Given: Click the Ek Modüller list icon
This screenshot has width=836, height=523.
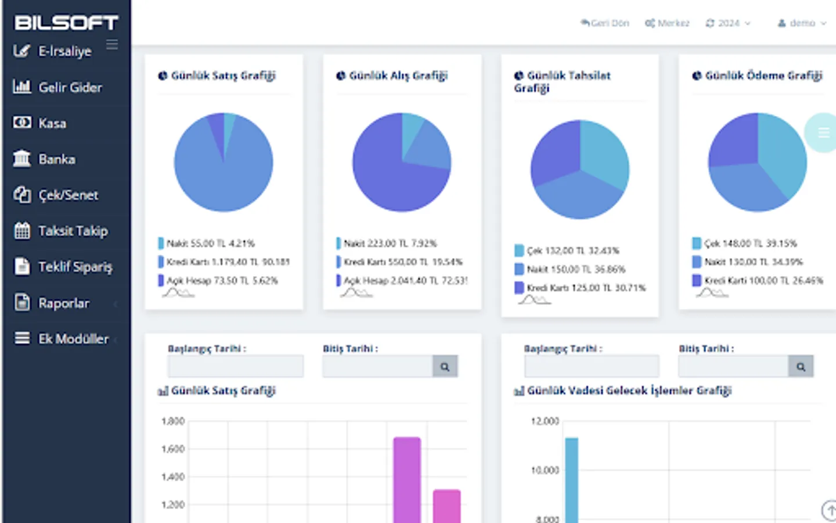Looking at the screenshot, I should pos(21,338).
